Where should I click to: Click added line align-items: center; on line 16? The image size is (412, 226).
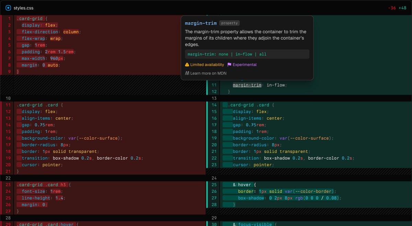(x=259, y=118)
